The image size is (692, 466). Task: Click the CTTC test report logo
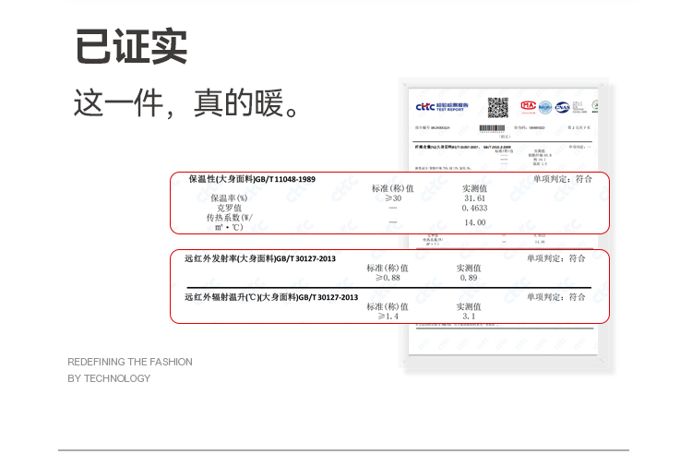pos(442,106)
